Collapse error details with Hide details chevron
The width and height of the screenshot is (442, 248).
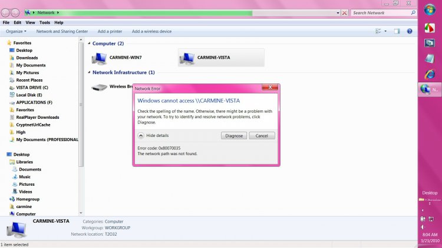point(141,136)
